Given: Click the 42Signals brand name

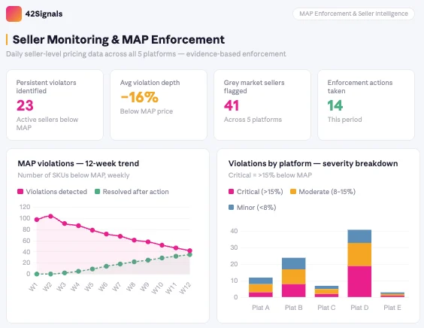Looking at the screenshot, I should tap(44, 14).
